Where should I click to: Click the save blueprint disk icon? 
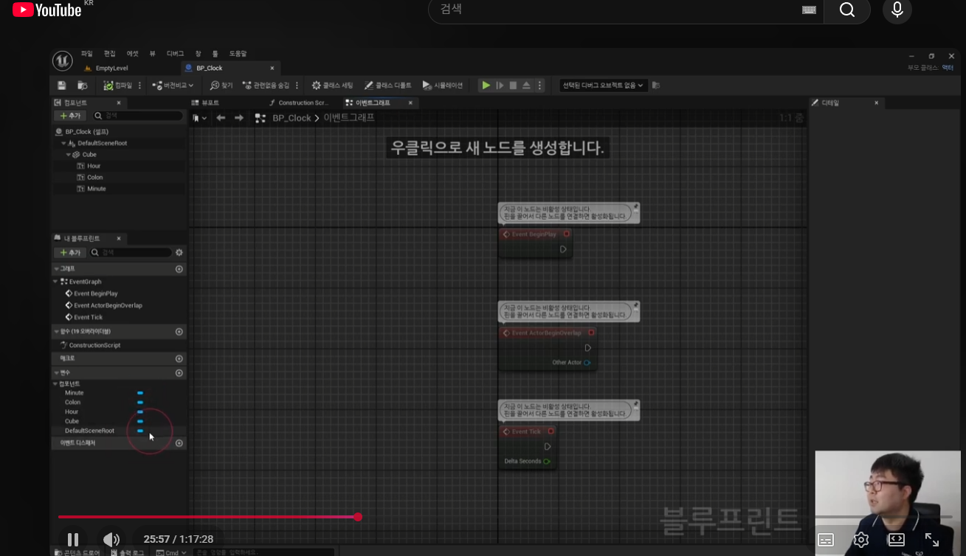pyautogui.click(x=62, y=86)
